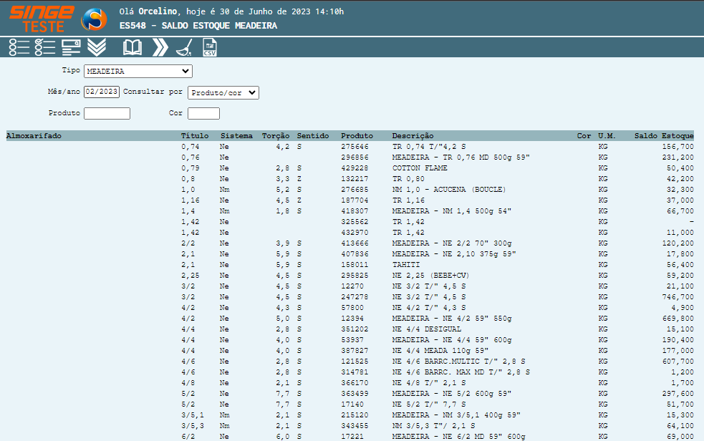The width and height of the screenshot is (704, 441).
Task: Click the Descrição column header
Action: tap(413, 136)
